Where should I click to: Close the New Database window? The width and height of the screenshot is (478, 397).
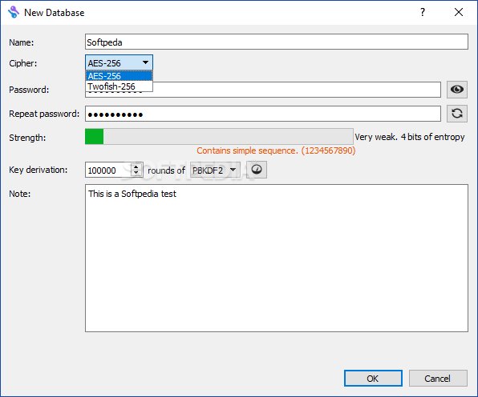pyautogui.click(x=459, y=12)
